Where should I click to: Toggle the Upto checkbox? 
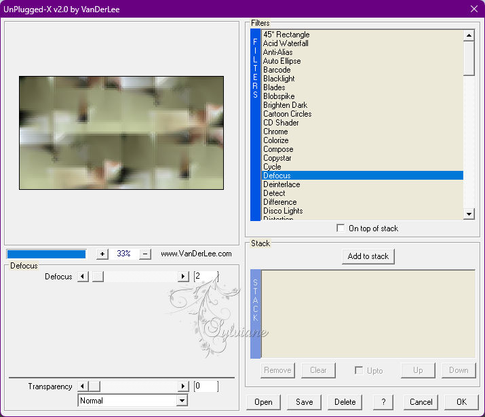(x=359, y=370)
